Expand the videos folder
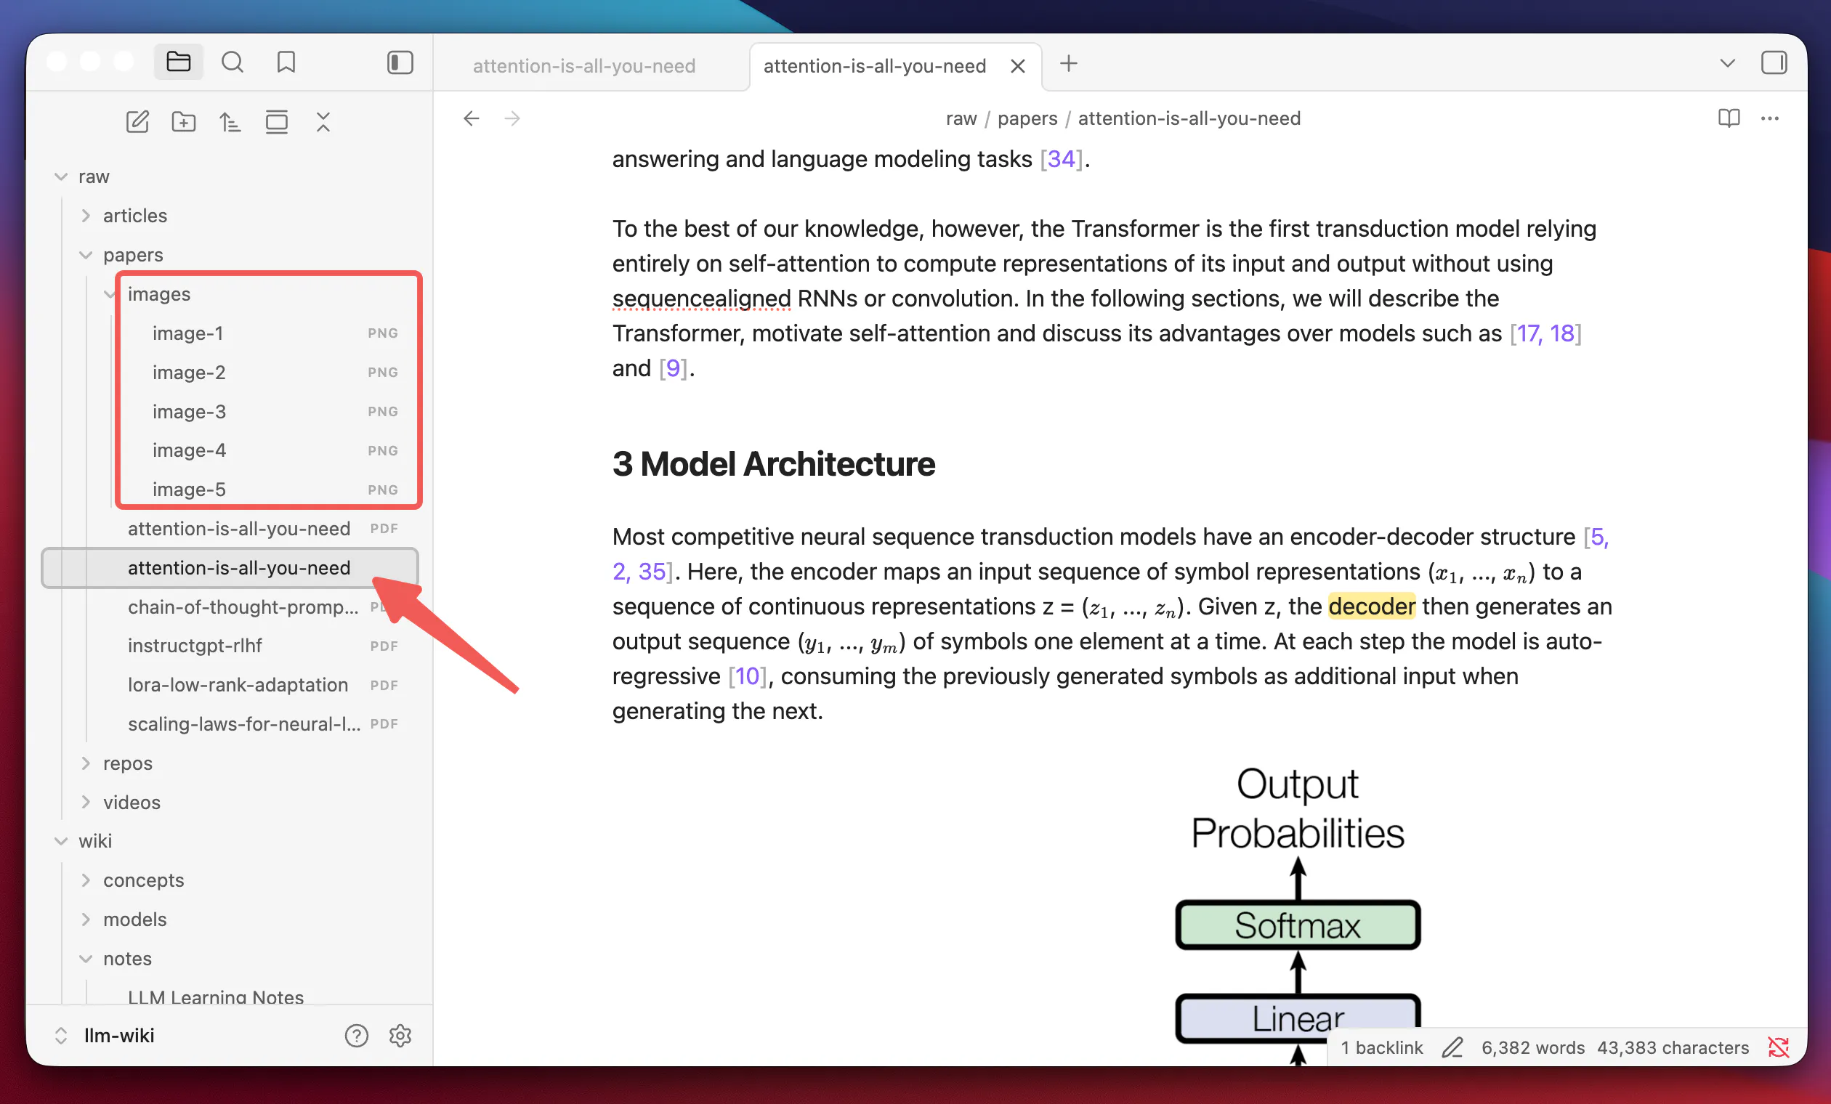The height and width of the screenshot is (1104, 1831). point(86,803)
